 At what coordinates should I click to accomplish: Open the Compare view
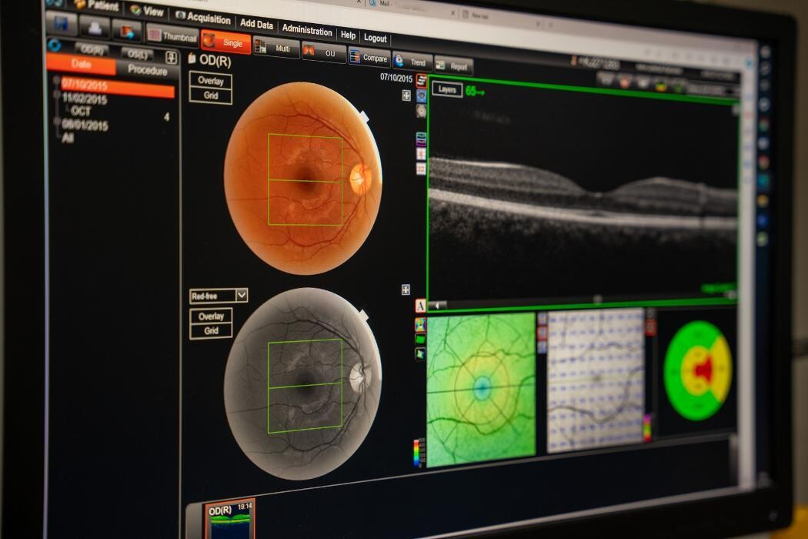(369, 57)
